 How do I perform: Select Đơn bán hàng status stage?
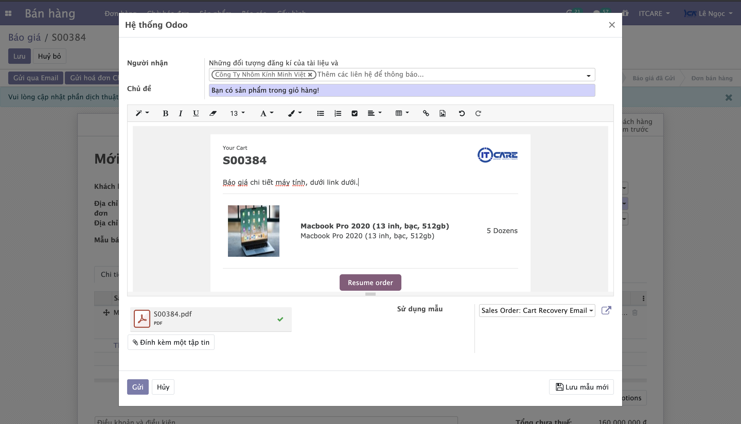pos(712,78)
